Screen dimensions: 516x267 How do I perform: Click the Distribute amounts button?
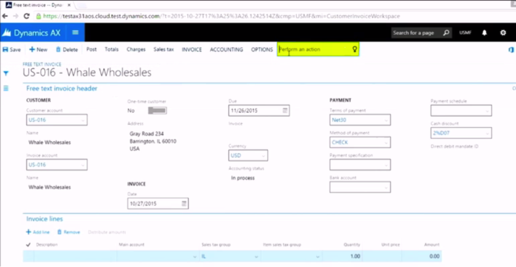[x=106, y=232]
